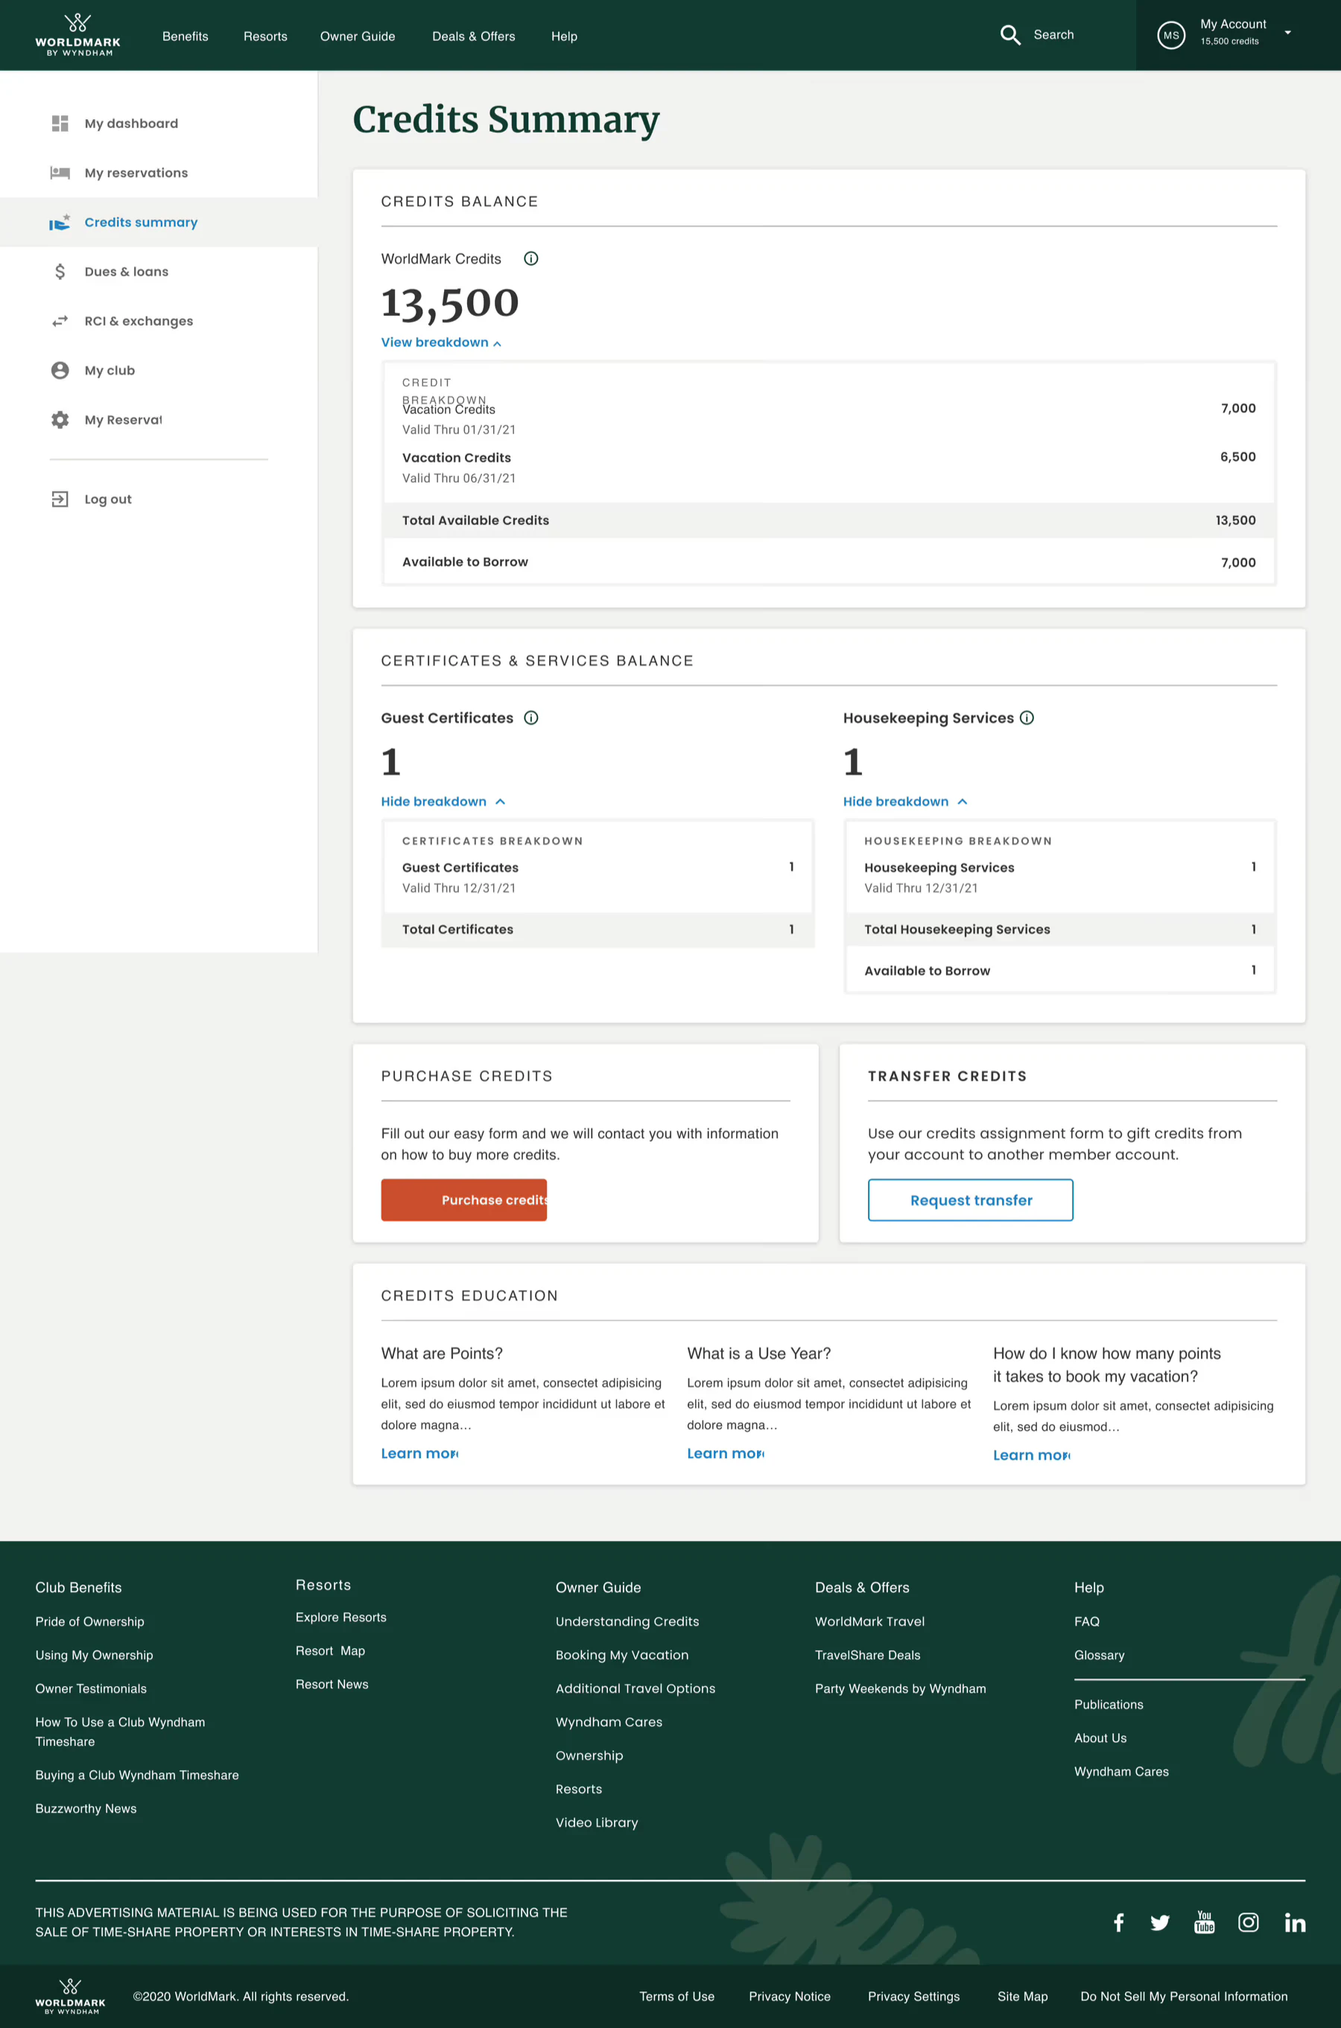Open Glossary footer link

pyautogui.click(x=1100, y=1655)
